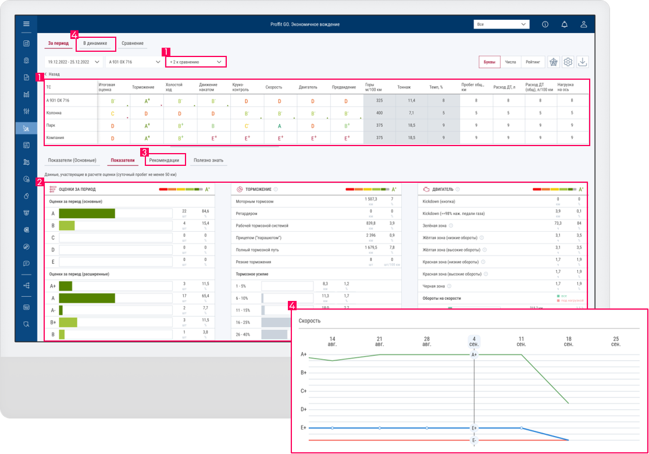Click the info circle icon in header

coord(545,24)
